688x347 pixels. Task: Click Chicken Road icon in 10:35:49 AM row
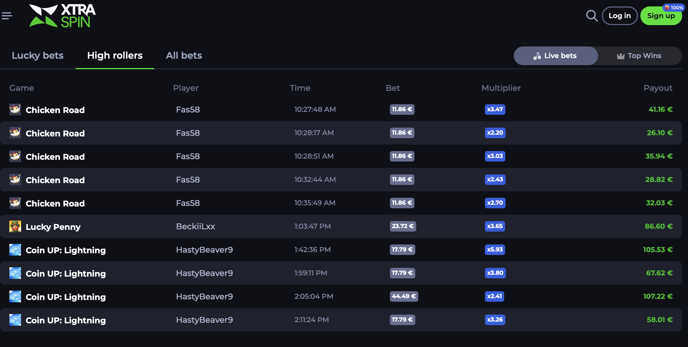[x=15, y=203]
